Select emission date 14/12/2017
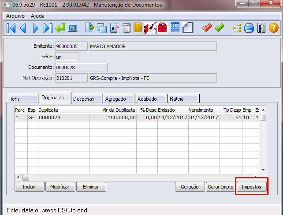Screen dimensions: 283x215 tap(173, 117)
